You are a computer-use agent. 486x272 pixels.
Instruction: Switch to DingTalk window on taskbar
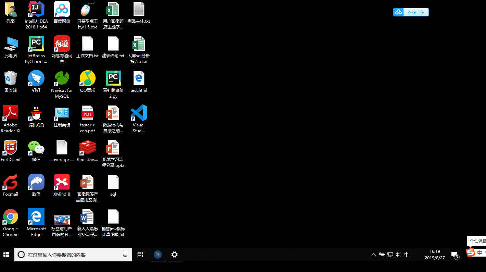coord(157,255)
